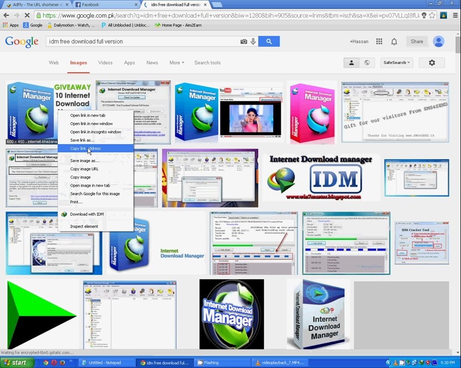Click Search tools
The image size is (461, 368).
(x=207, y=63)
